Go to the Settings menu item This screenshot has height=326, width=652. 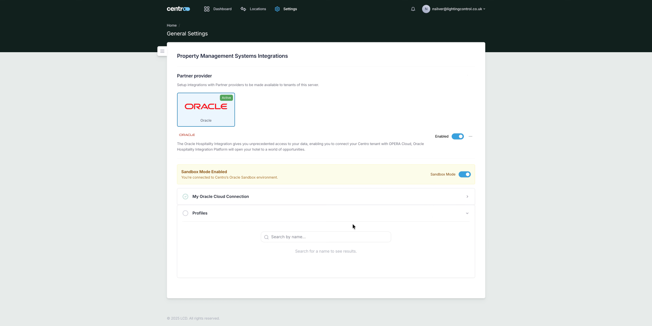point(290,9)
